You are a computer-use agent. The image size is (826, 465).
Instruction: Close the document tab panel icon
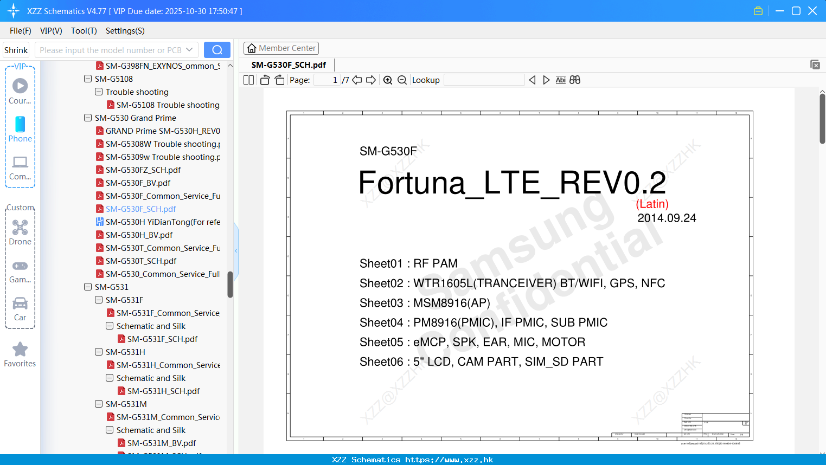click(815, 64)
